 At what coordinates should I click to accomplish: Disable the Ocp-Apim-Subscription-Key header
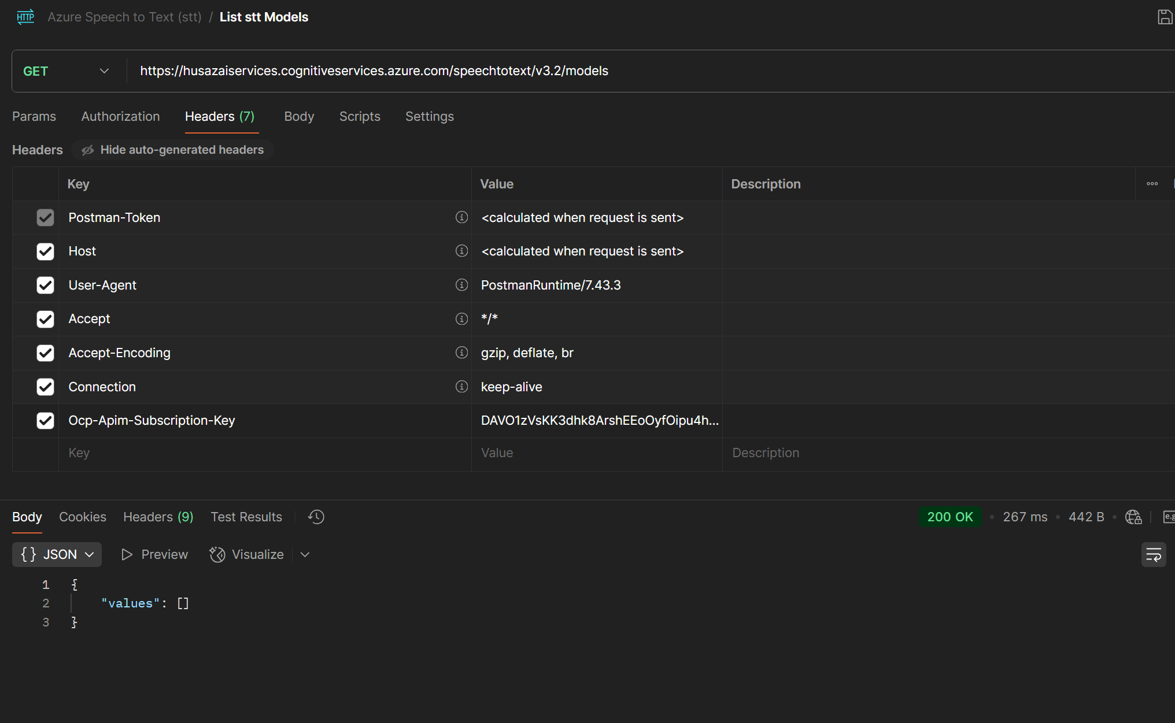pyautogui.click(x=45, y=421)
